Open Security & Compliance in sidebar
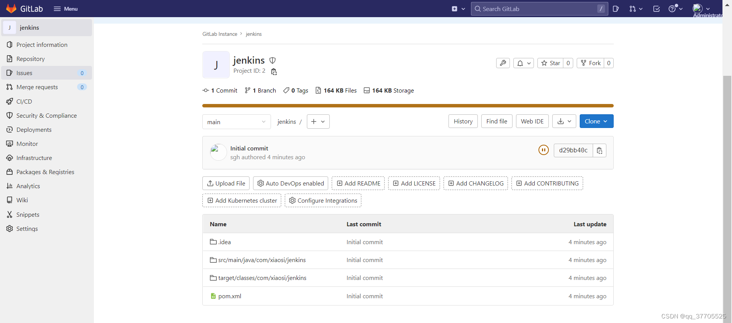732x323 pixels. 47,115
